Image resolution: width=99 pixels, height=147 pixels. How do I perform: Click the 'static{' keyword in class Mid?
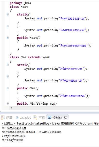point(23,65)
